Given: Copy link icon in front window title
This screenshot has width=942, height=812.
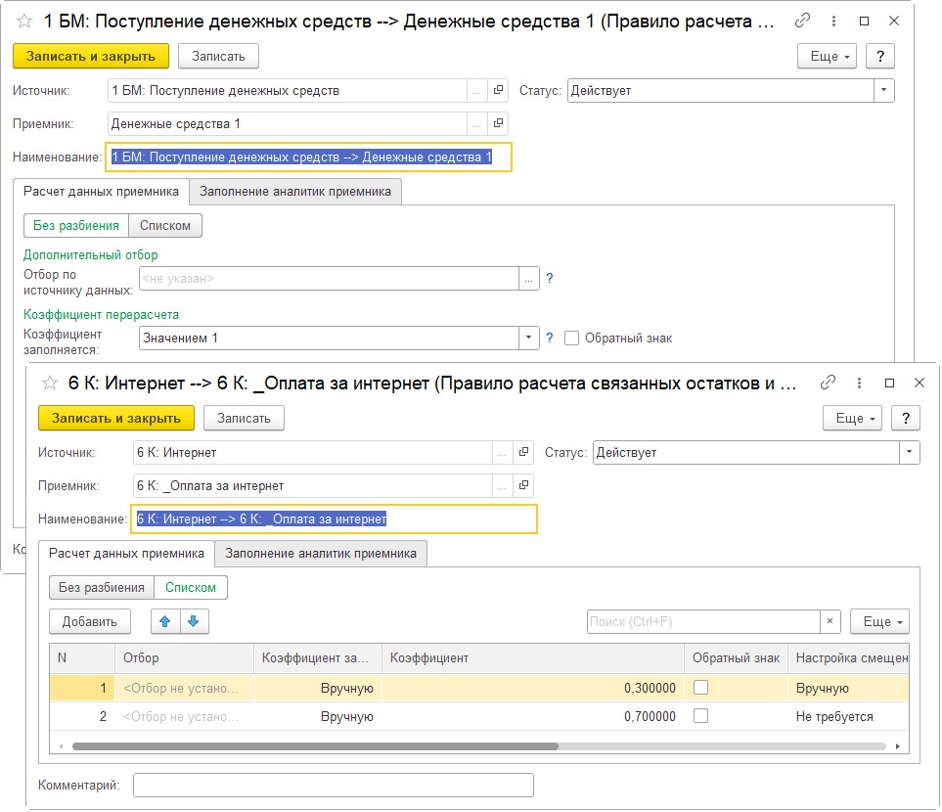Looking at the screenshot, I should [x=828, y=383].
